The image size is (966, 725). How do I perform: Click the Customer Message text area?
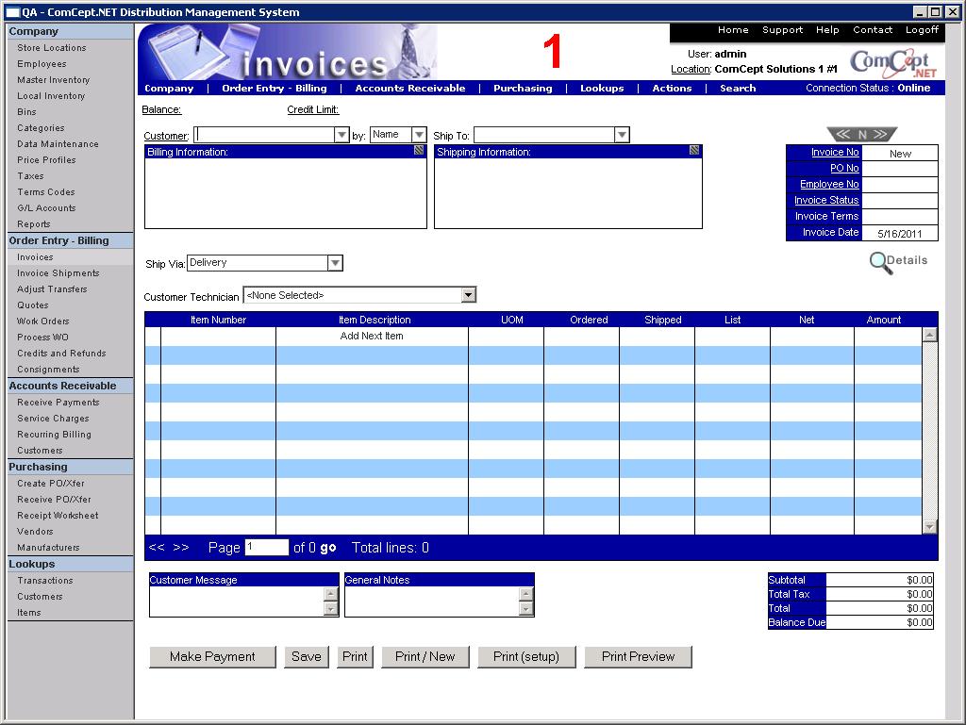(237, 601)
